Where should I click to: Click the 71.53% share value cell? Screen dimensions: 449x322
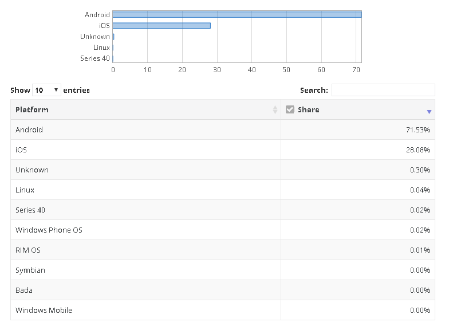[x=418, y=129]
